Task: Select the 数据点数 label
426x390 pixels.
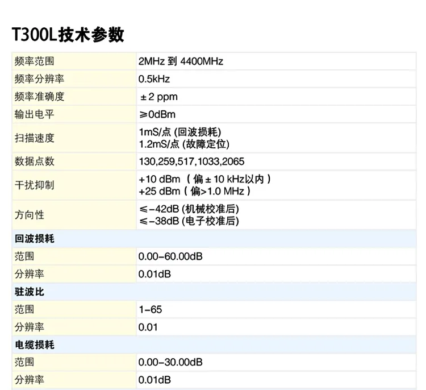Action: [x=34, y=161]
